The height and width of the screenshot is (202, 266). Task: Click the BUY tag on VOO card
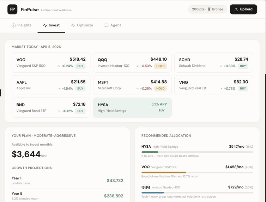coord(80,66)
